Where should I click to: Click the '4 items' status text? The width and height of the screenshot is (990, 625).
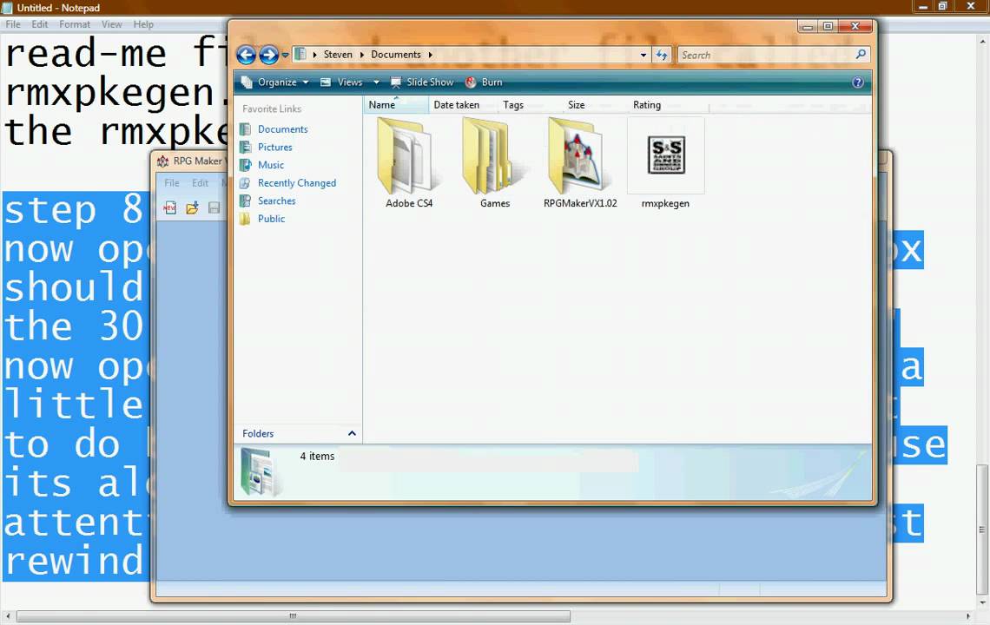point(317,456)
